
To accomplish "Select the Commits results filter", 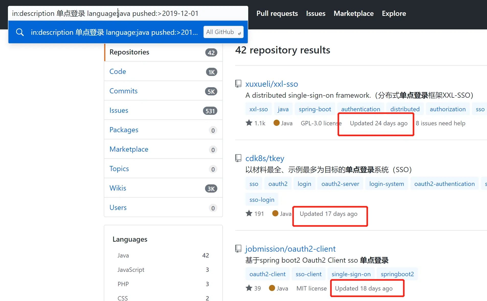I will 163,91.
